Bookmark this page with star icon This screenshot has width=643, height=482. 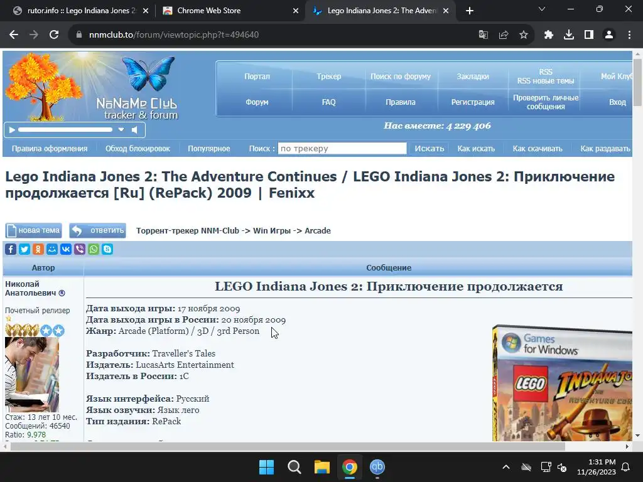(x=524, y=35)
